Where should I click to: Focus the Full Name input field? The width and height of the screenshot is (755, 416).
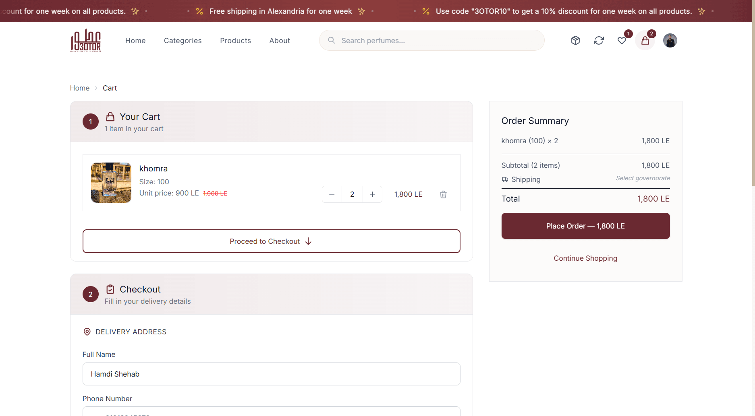pos(271,374)
